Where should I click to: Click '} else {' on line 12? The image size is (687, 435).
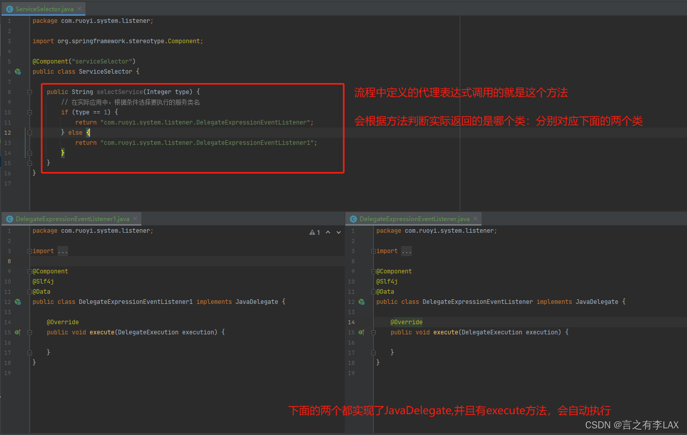click(x=75, y=133)
